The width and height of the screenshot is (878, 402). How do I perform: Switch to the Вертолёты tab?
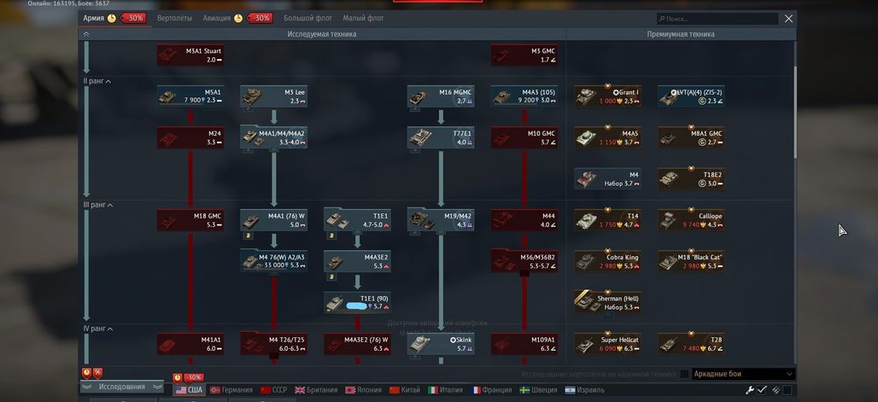pos(174,18)
